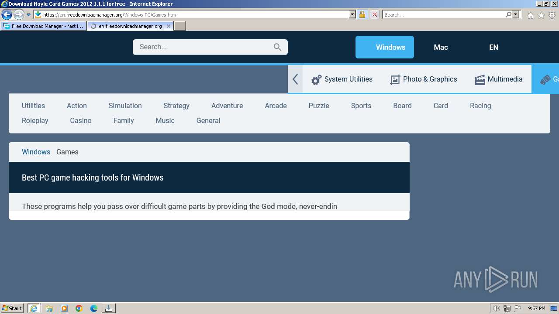
Task: Open the recent pages dropdown arrow
Action: pyautogui.click(x=28, y=14)
